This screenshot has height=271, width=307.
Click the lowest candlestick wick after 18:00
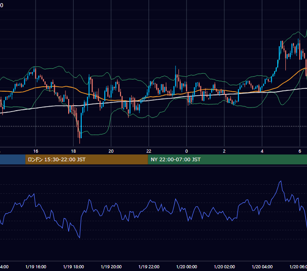tap(80, 141)
